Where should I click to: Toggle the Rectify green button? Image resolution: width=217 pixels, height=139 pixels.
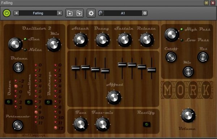[x=146, y=124]
